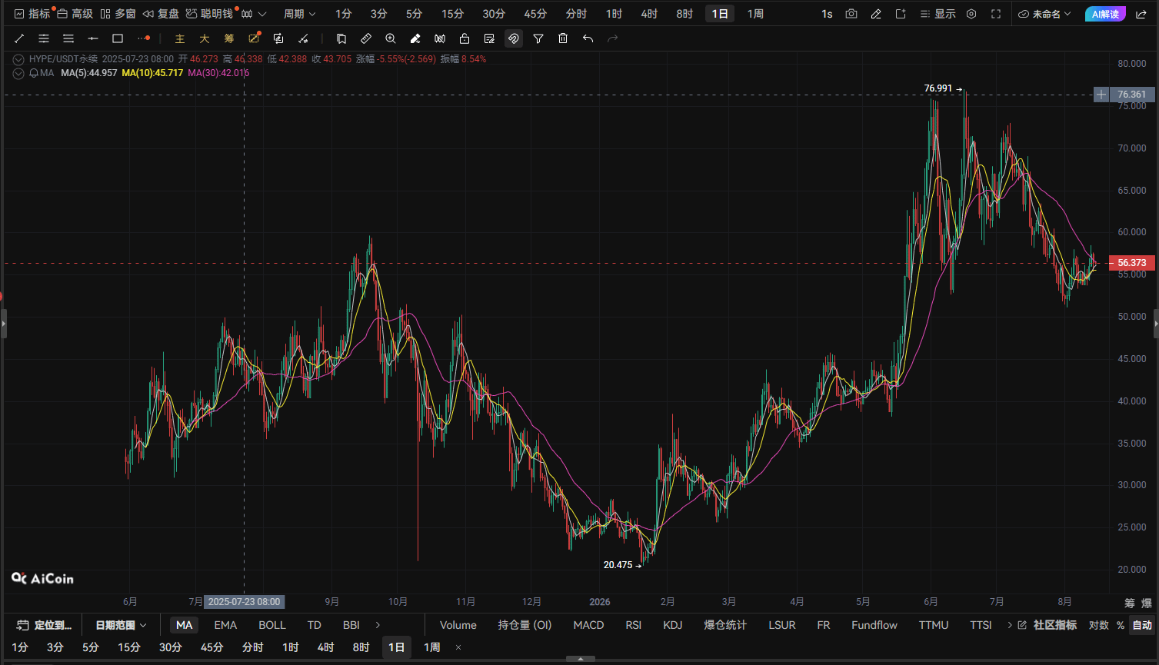Expand the 未命名 layout dropdown

pyautogui.click(x=1044, y=14)
